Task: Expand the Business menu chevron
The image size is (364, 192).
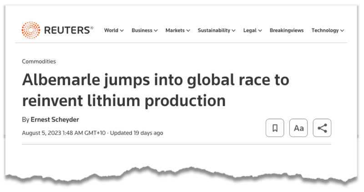Action: (x=156, y=30)
